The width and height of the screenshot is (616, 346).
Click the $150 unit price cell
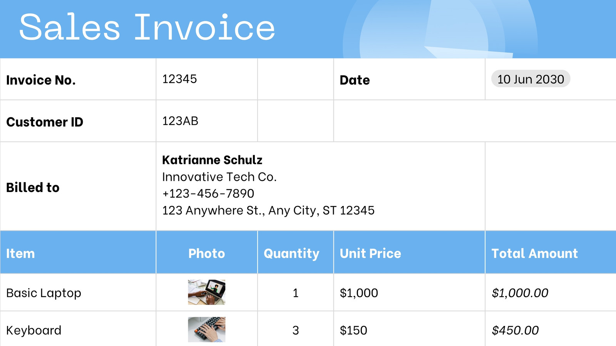point(409,329)
